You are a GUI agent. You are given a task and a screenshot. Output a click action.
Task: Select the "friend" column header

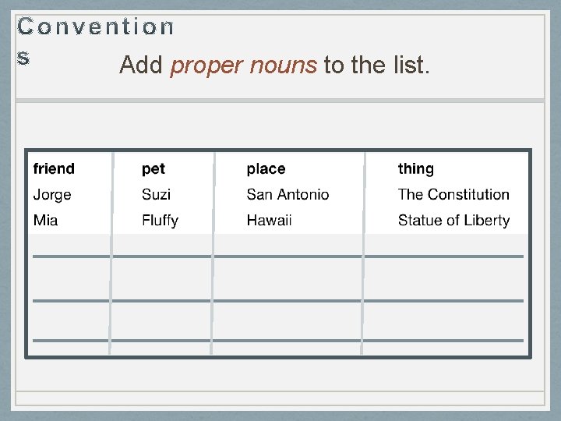(x=54, y=168)
